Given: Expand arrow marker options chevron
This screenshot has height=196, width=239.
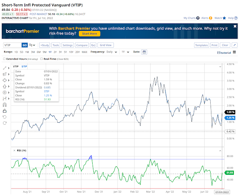Looking at the screenshot, I should coord(9,86).
